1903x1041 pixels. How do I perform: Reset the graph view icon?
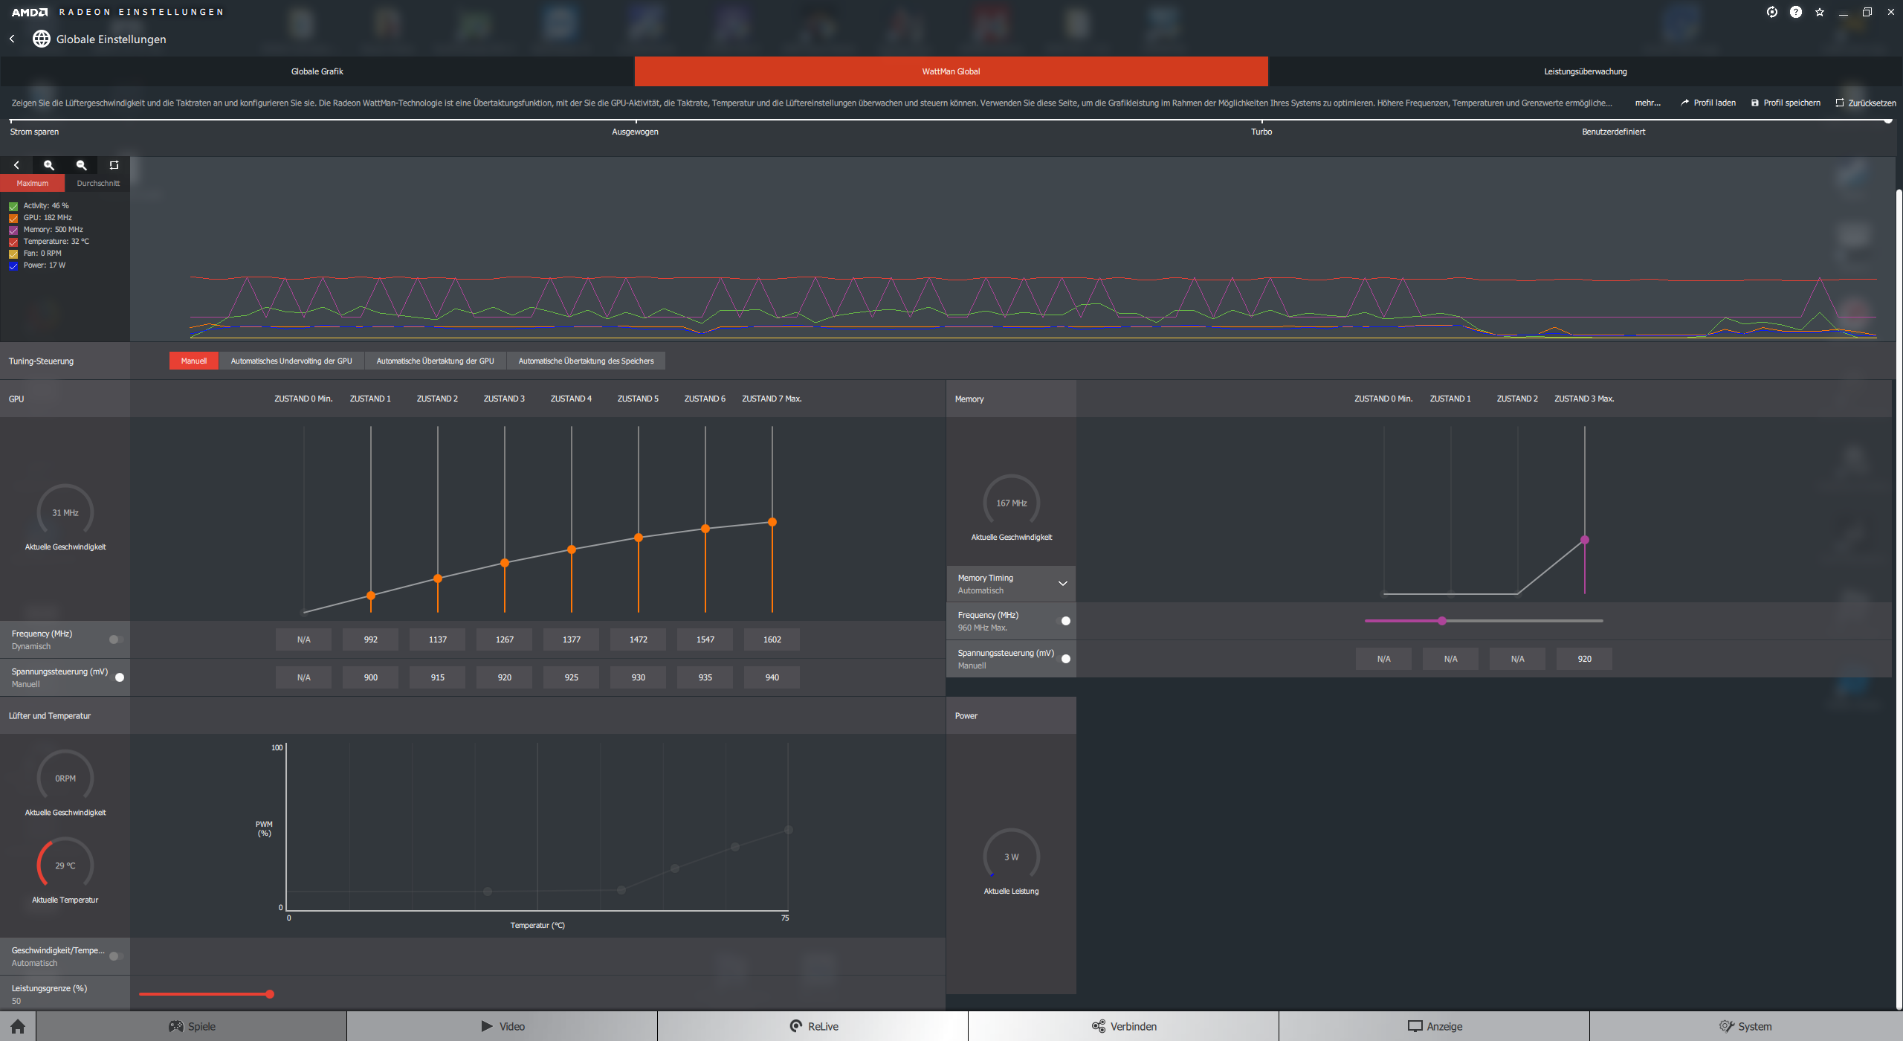click(114, 165)
